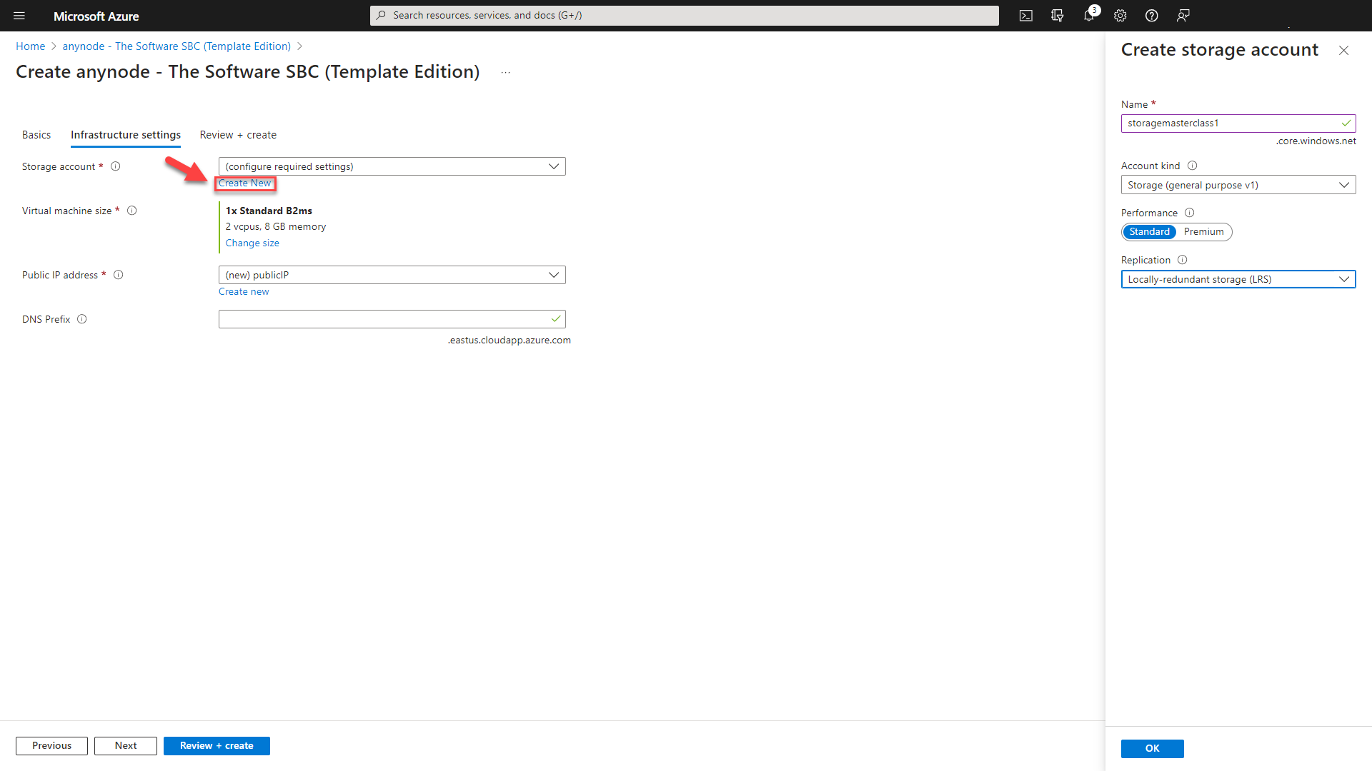Click the directory and subscription icon
The image size is (1372, 771).
1058,15
